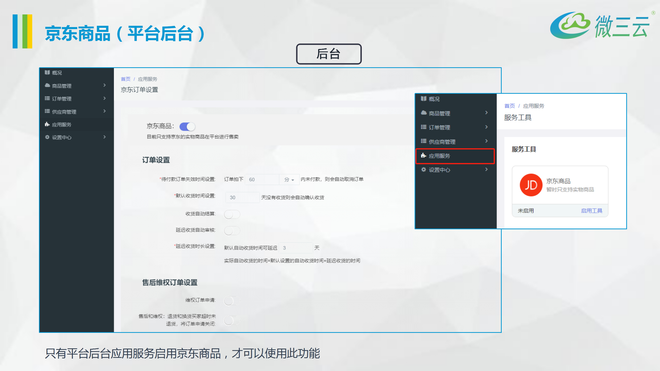The image size is (660, 371).
Task: Click the gear icon beside 设置中心 in left sidebar
Action: [x=47, y=137]
